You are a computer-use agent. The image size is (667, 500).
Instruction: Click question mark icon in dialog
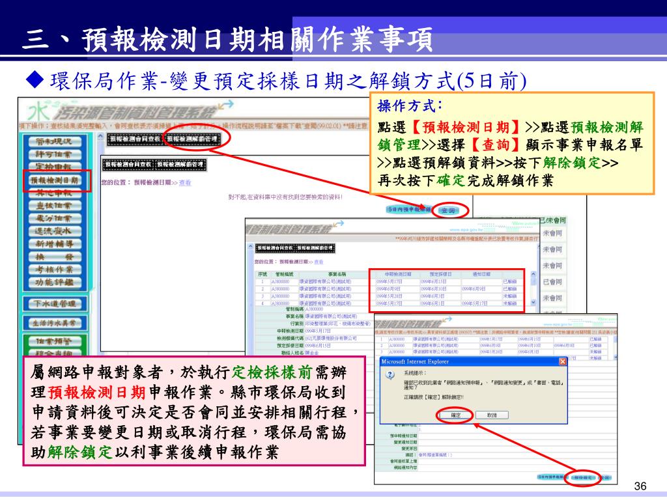[390, 376]
